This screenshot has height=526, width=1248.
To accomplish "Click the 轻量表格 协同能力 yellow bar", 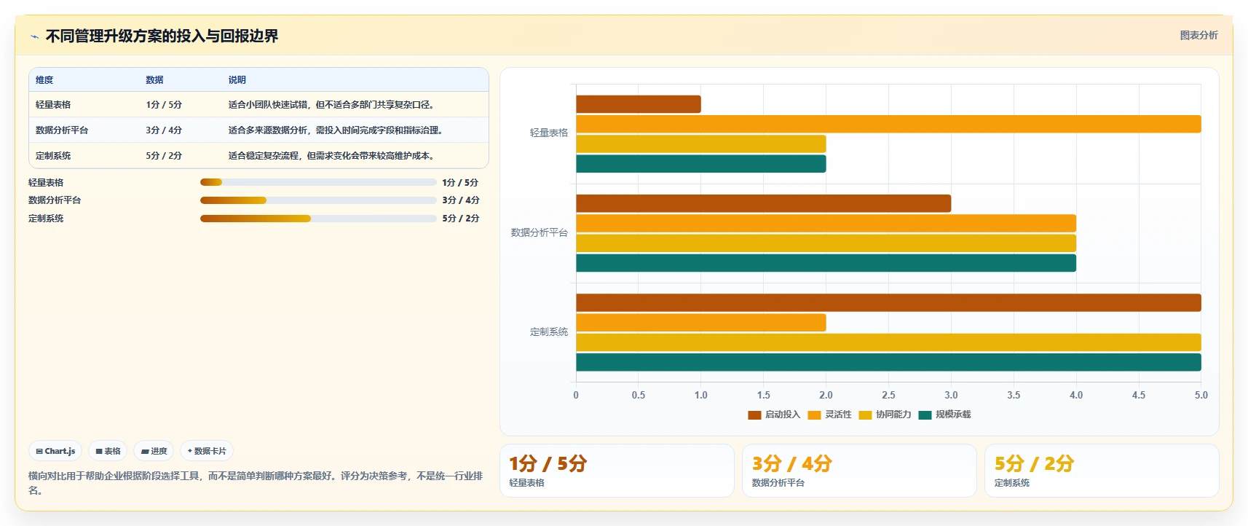I will 701,144.
